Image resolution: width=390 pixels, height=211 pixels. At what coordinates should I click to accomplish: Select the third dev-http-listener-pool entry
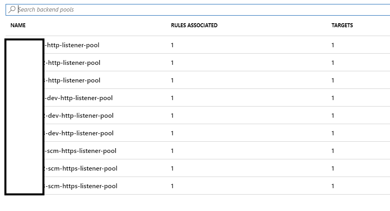click(79, 134)
